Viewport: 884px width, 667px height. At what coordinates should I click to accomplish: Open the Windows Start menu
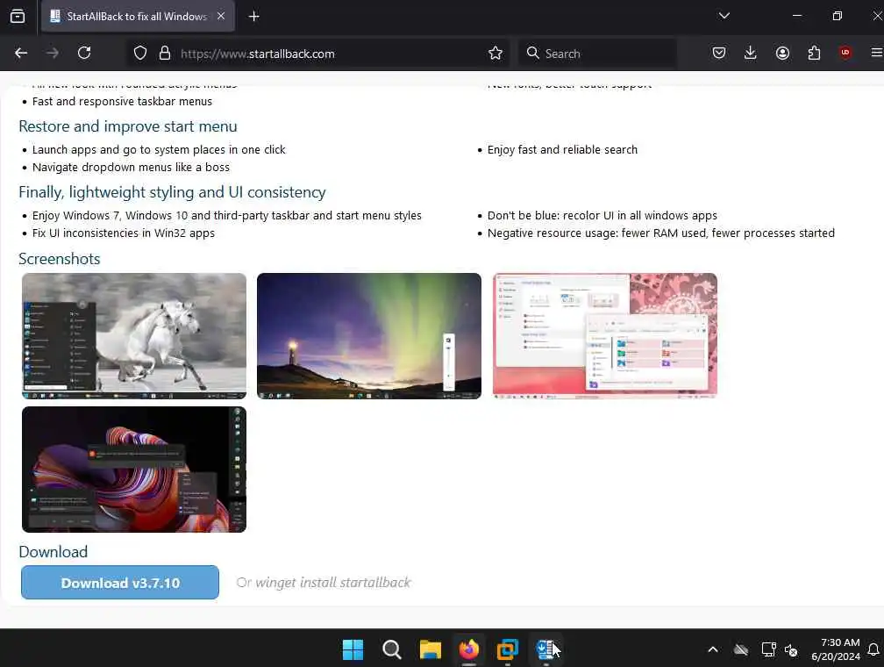click(x=353, y=649)
